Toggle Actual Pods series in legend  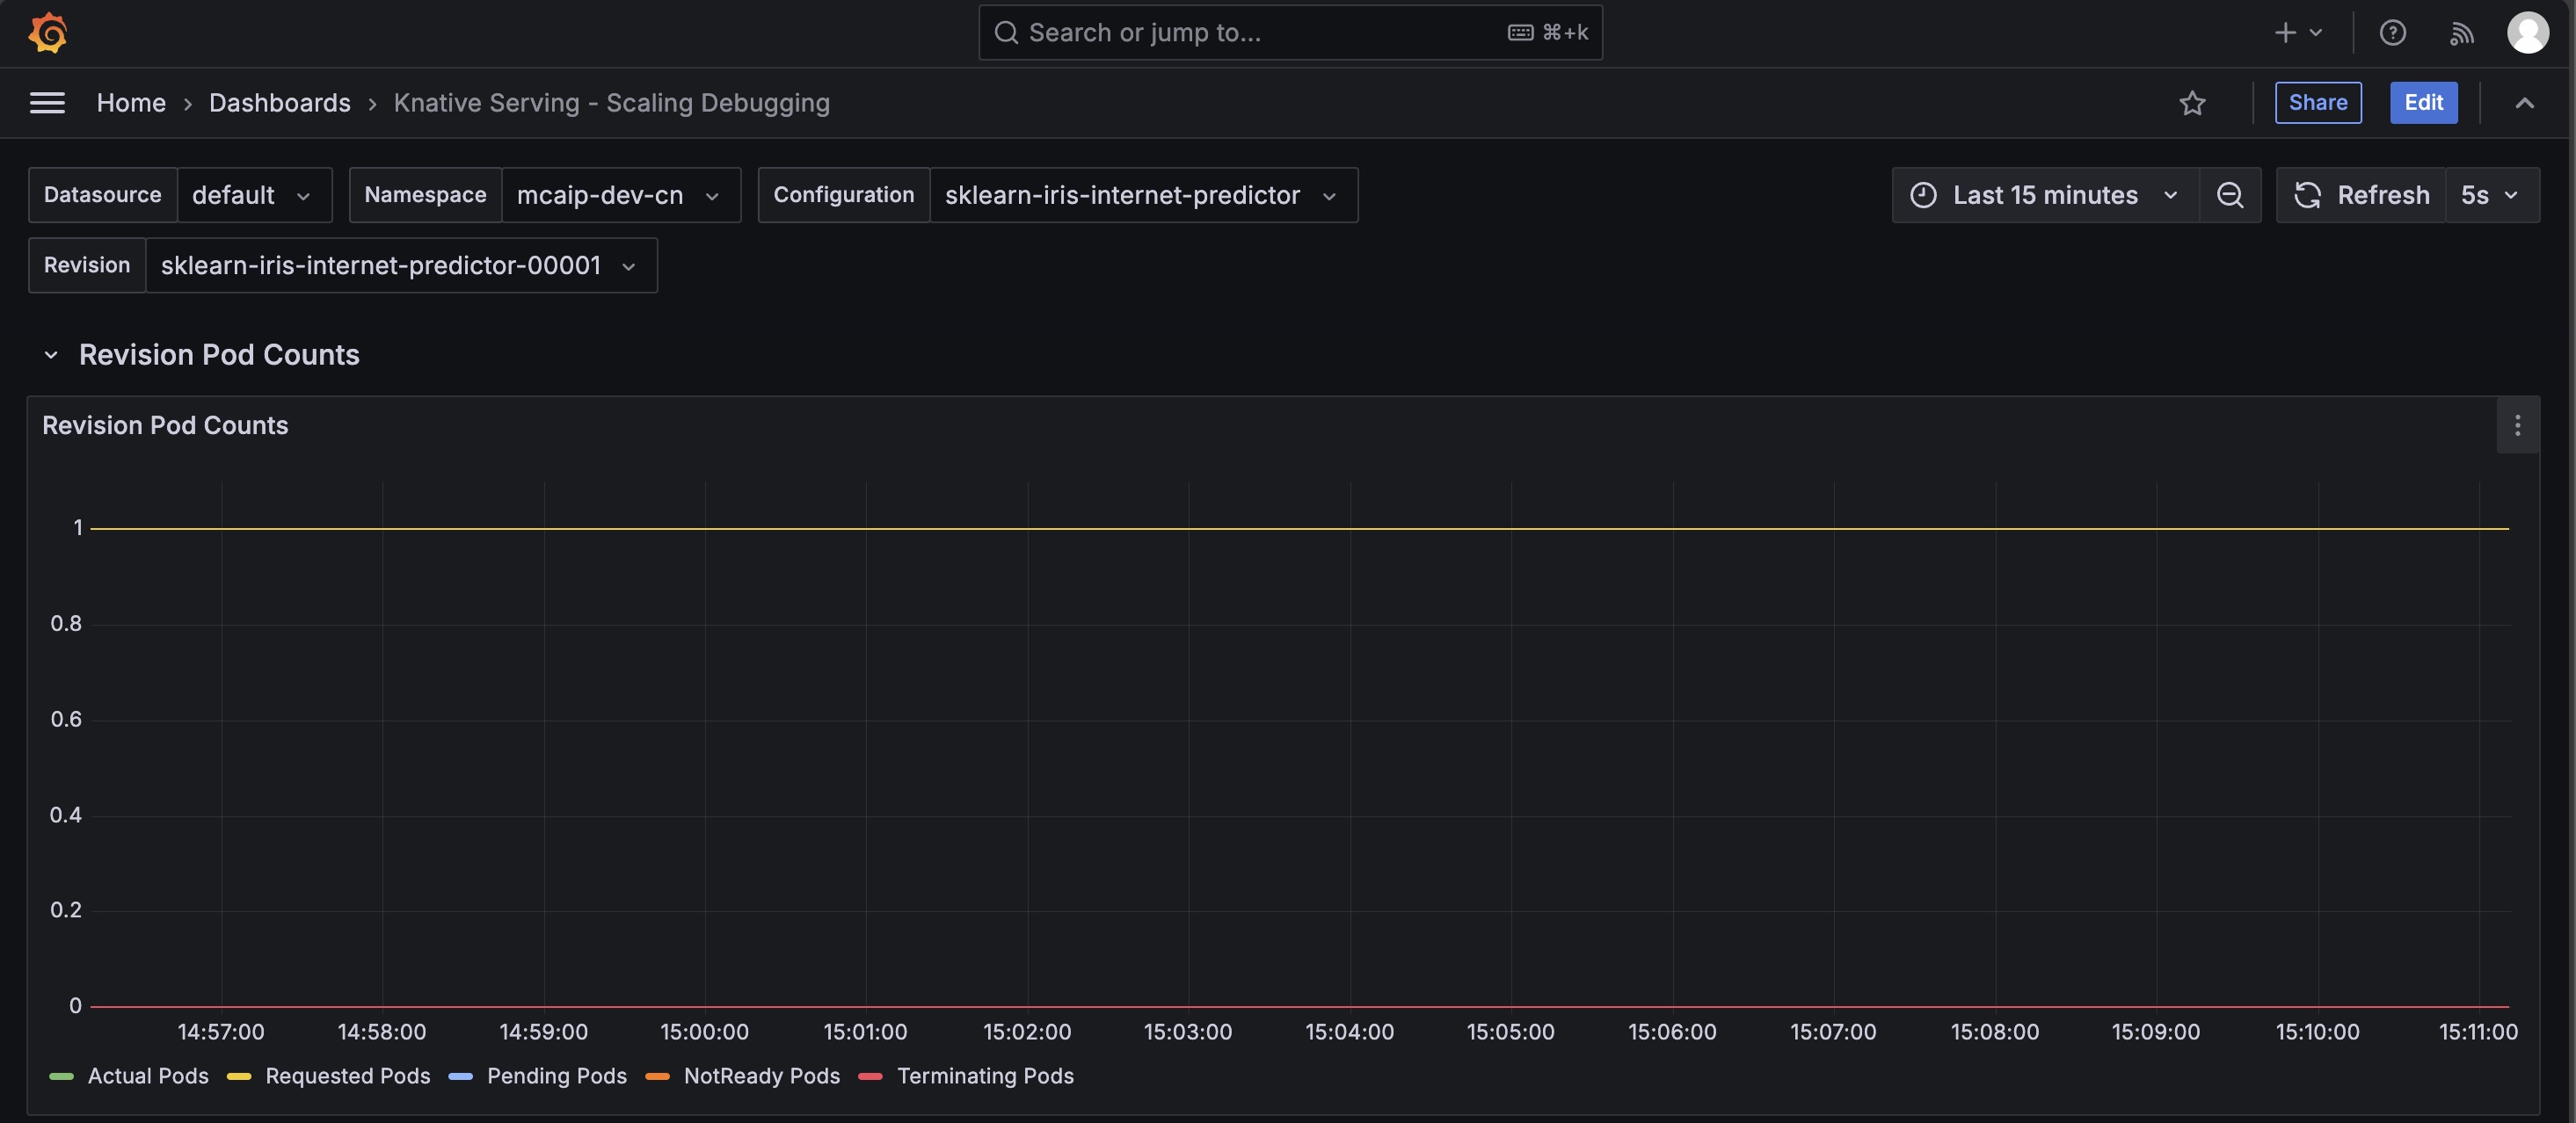click(148, 1076)
